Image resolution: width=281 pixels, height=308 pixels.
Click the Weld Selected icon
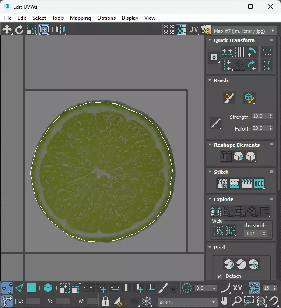click(x=231, y=230)
